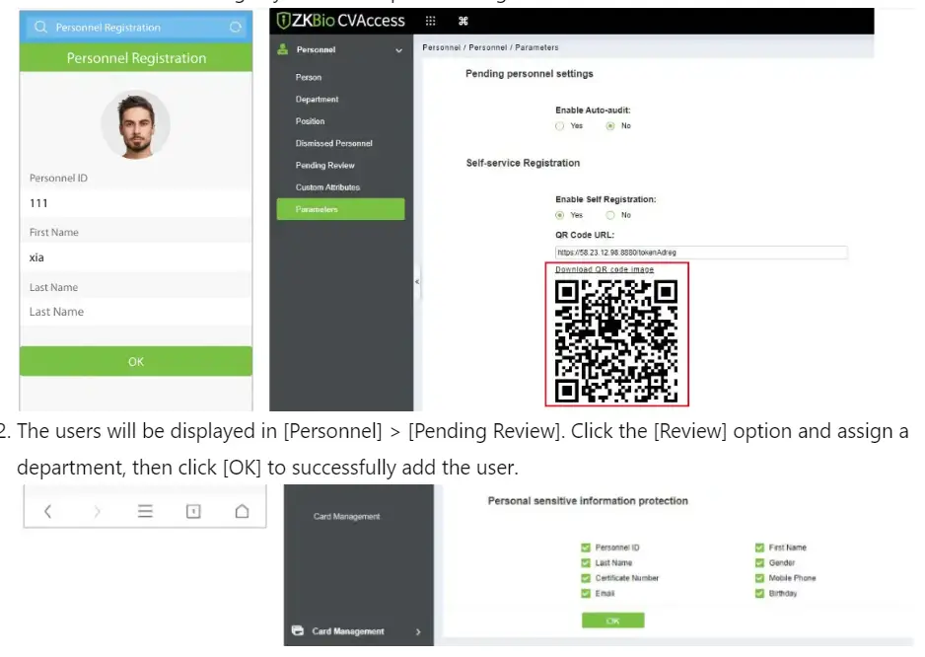Select Yes for Enable Self Registration
The width and height of the screenshot is (925, 657).
560,215
